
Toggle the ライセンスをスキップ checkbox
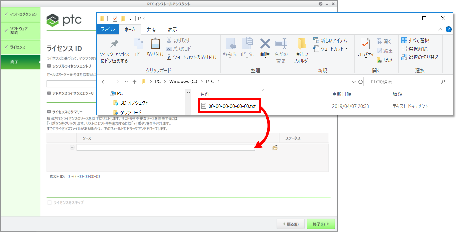[50, 203]
